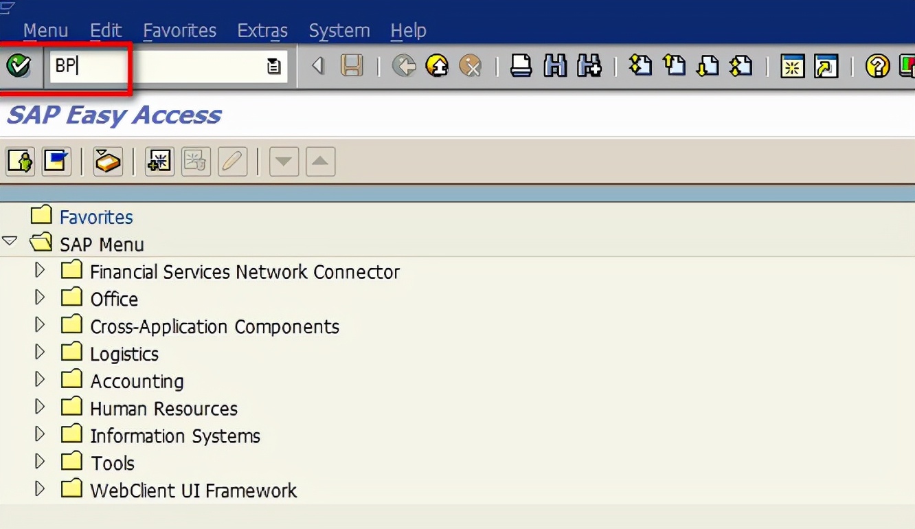The width and height of the screenshot is (915, 529).
Task: Select the Information Systems label
Action: click(x=175, y=436)
